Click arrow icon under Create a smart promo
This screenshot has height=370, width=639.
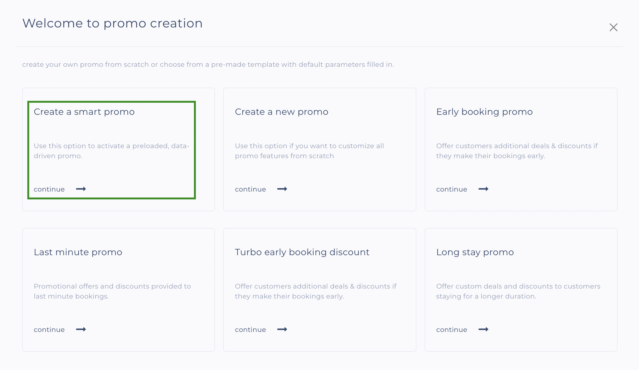(81, 189)
